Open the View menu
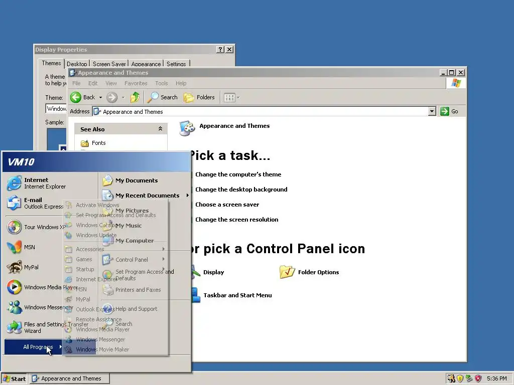 point(111,83)
